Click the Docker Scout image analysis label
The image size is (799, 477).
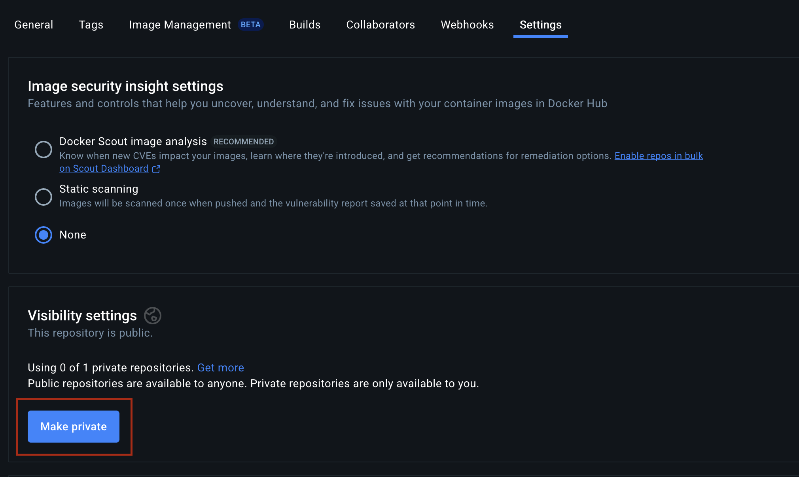[x=133, y=142]
